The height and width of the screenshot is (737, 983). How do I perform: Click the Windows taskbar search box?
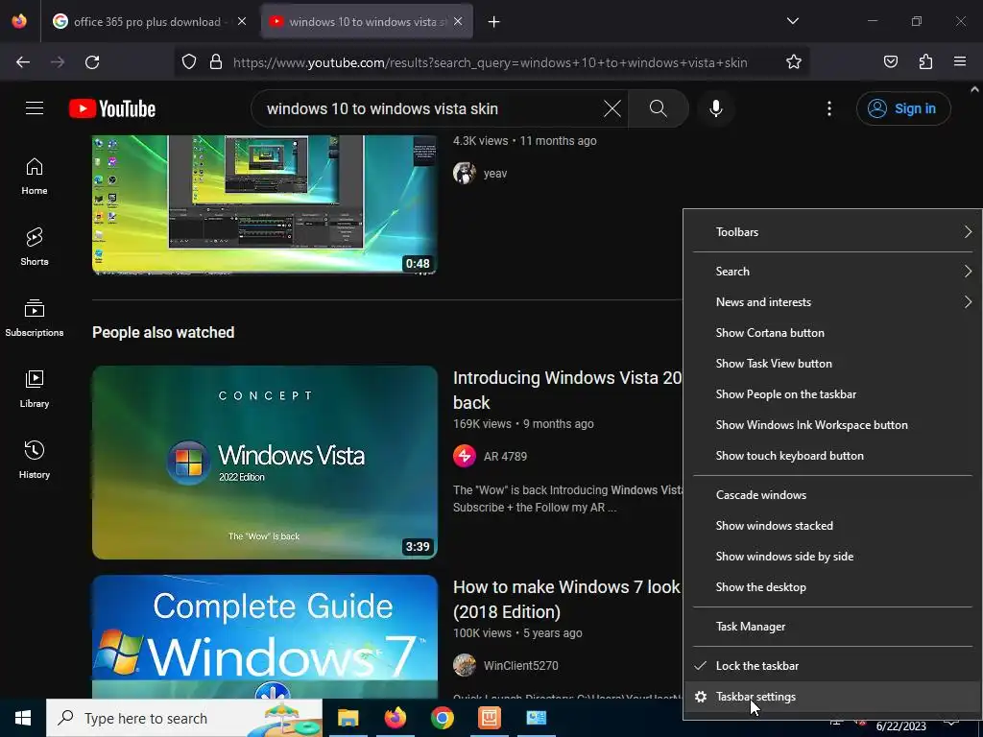(x=184, y=718)
